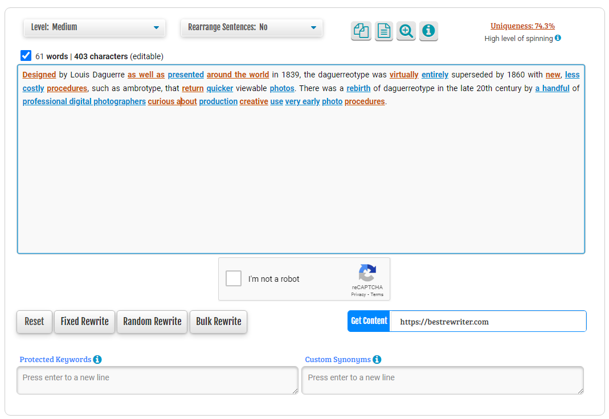
Task: Click the Get Content button
Action: 369,321
